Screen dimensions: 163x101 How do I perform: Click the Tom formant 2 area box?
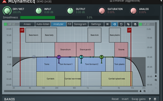[92, 64]
